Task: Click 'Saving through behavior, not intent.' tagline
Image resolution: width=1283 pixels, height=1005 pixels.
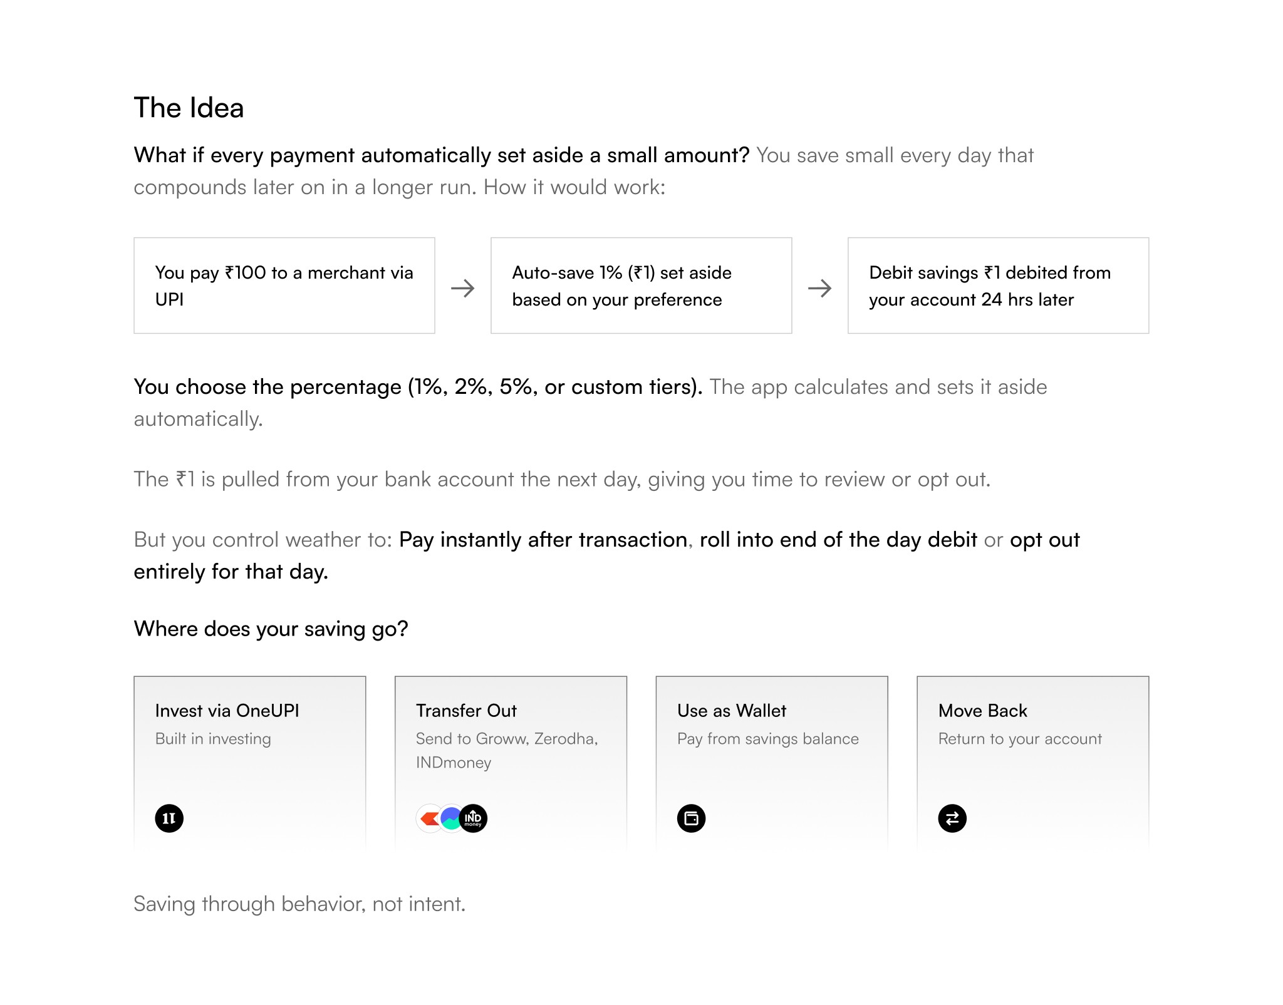Action: click(299, 904)
